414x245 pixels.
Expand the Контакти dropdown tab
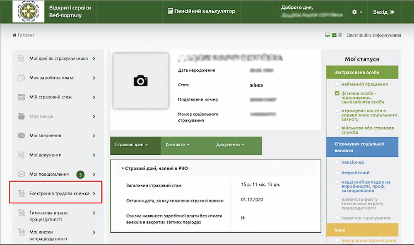pos(177,145)
